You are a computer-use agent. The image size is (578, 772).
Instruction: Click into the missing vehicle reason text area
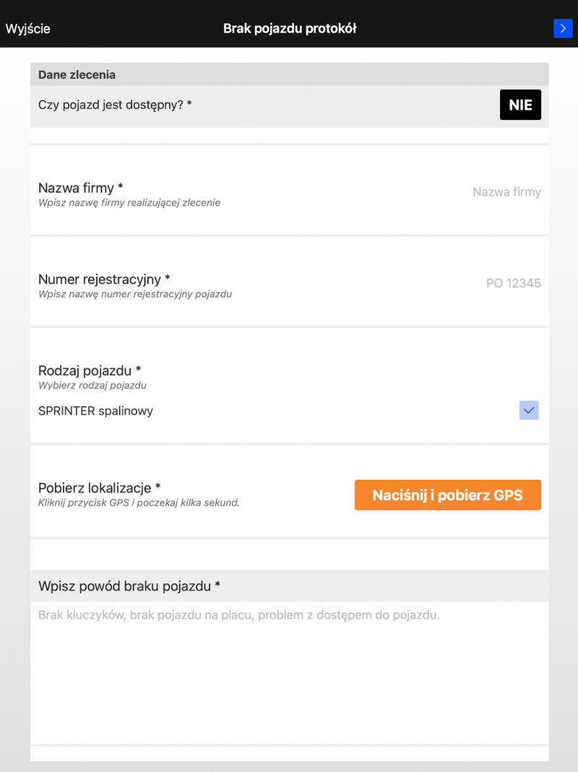pyautogui.click(x=289, y=672)
